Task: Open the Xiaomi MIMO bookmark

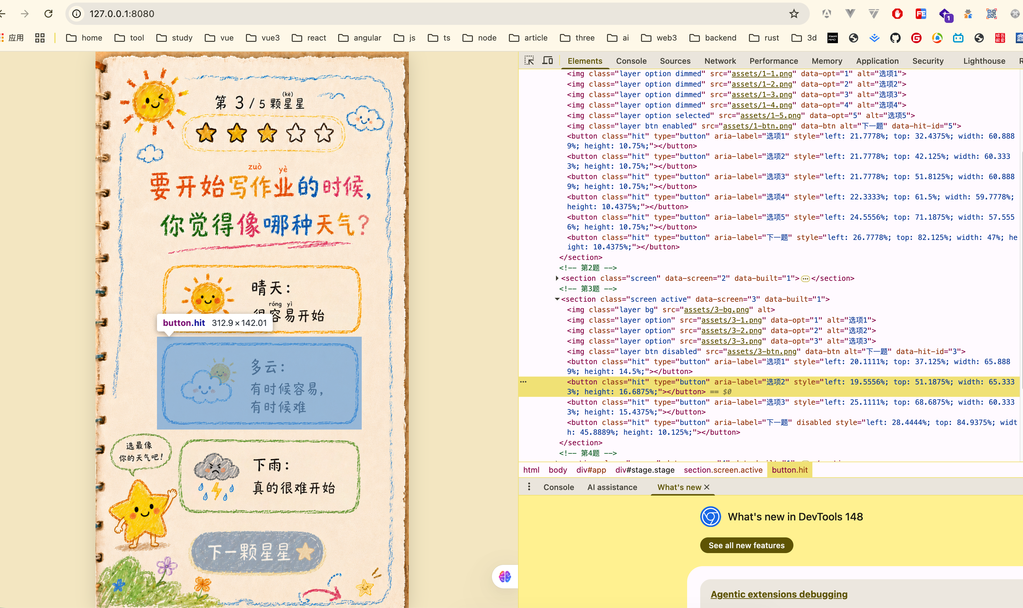Action: point(832,38)
